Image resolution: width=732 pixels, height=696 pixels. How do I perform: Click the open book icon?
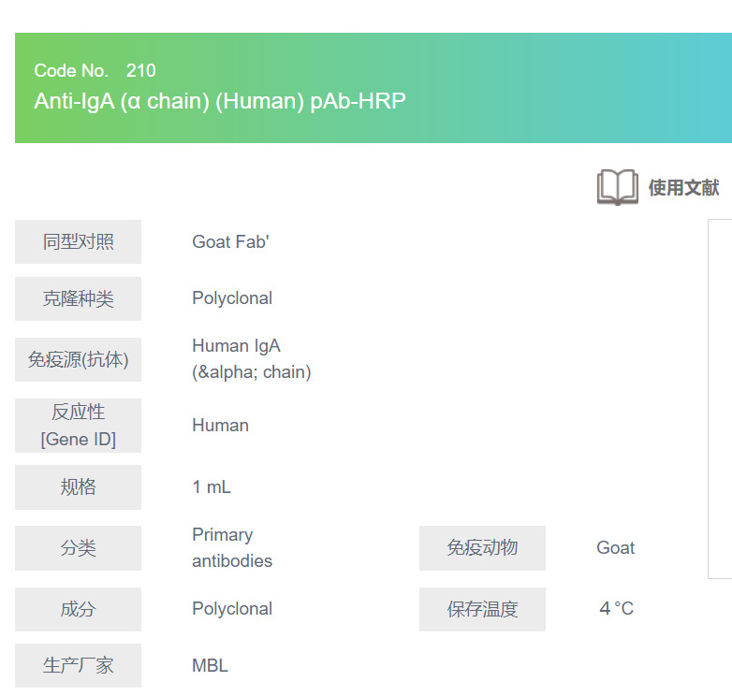618,187
